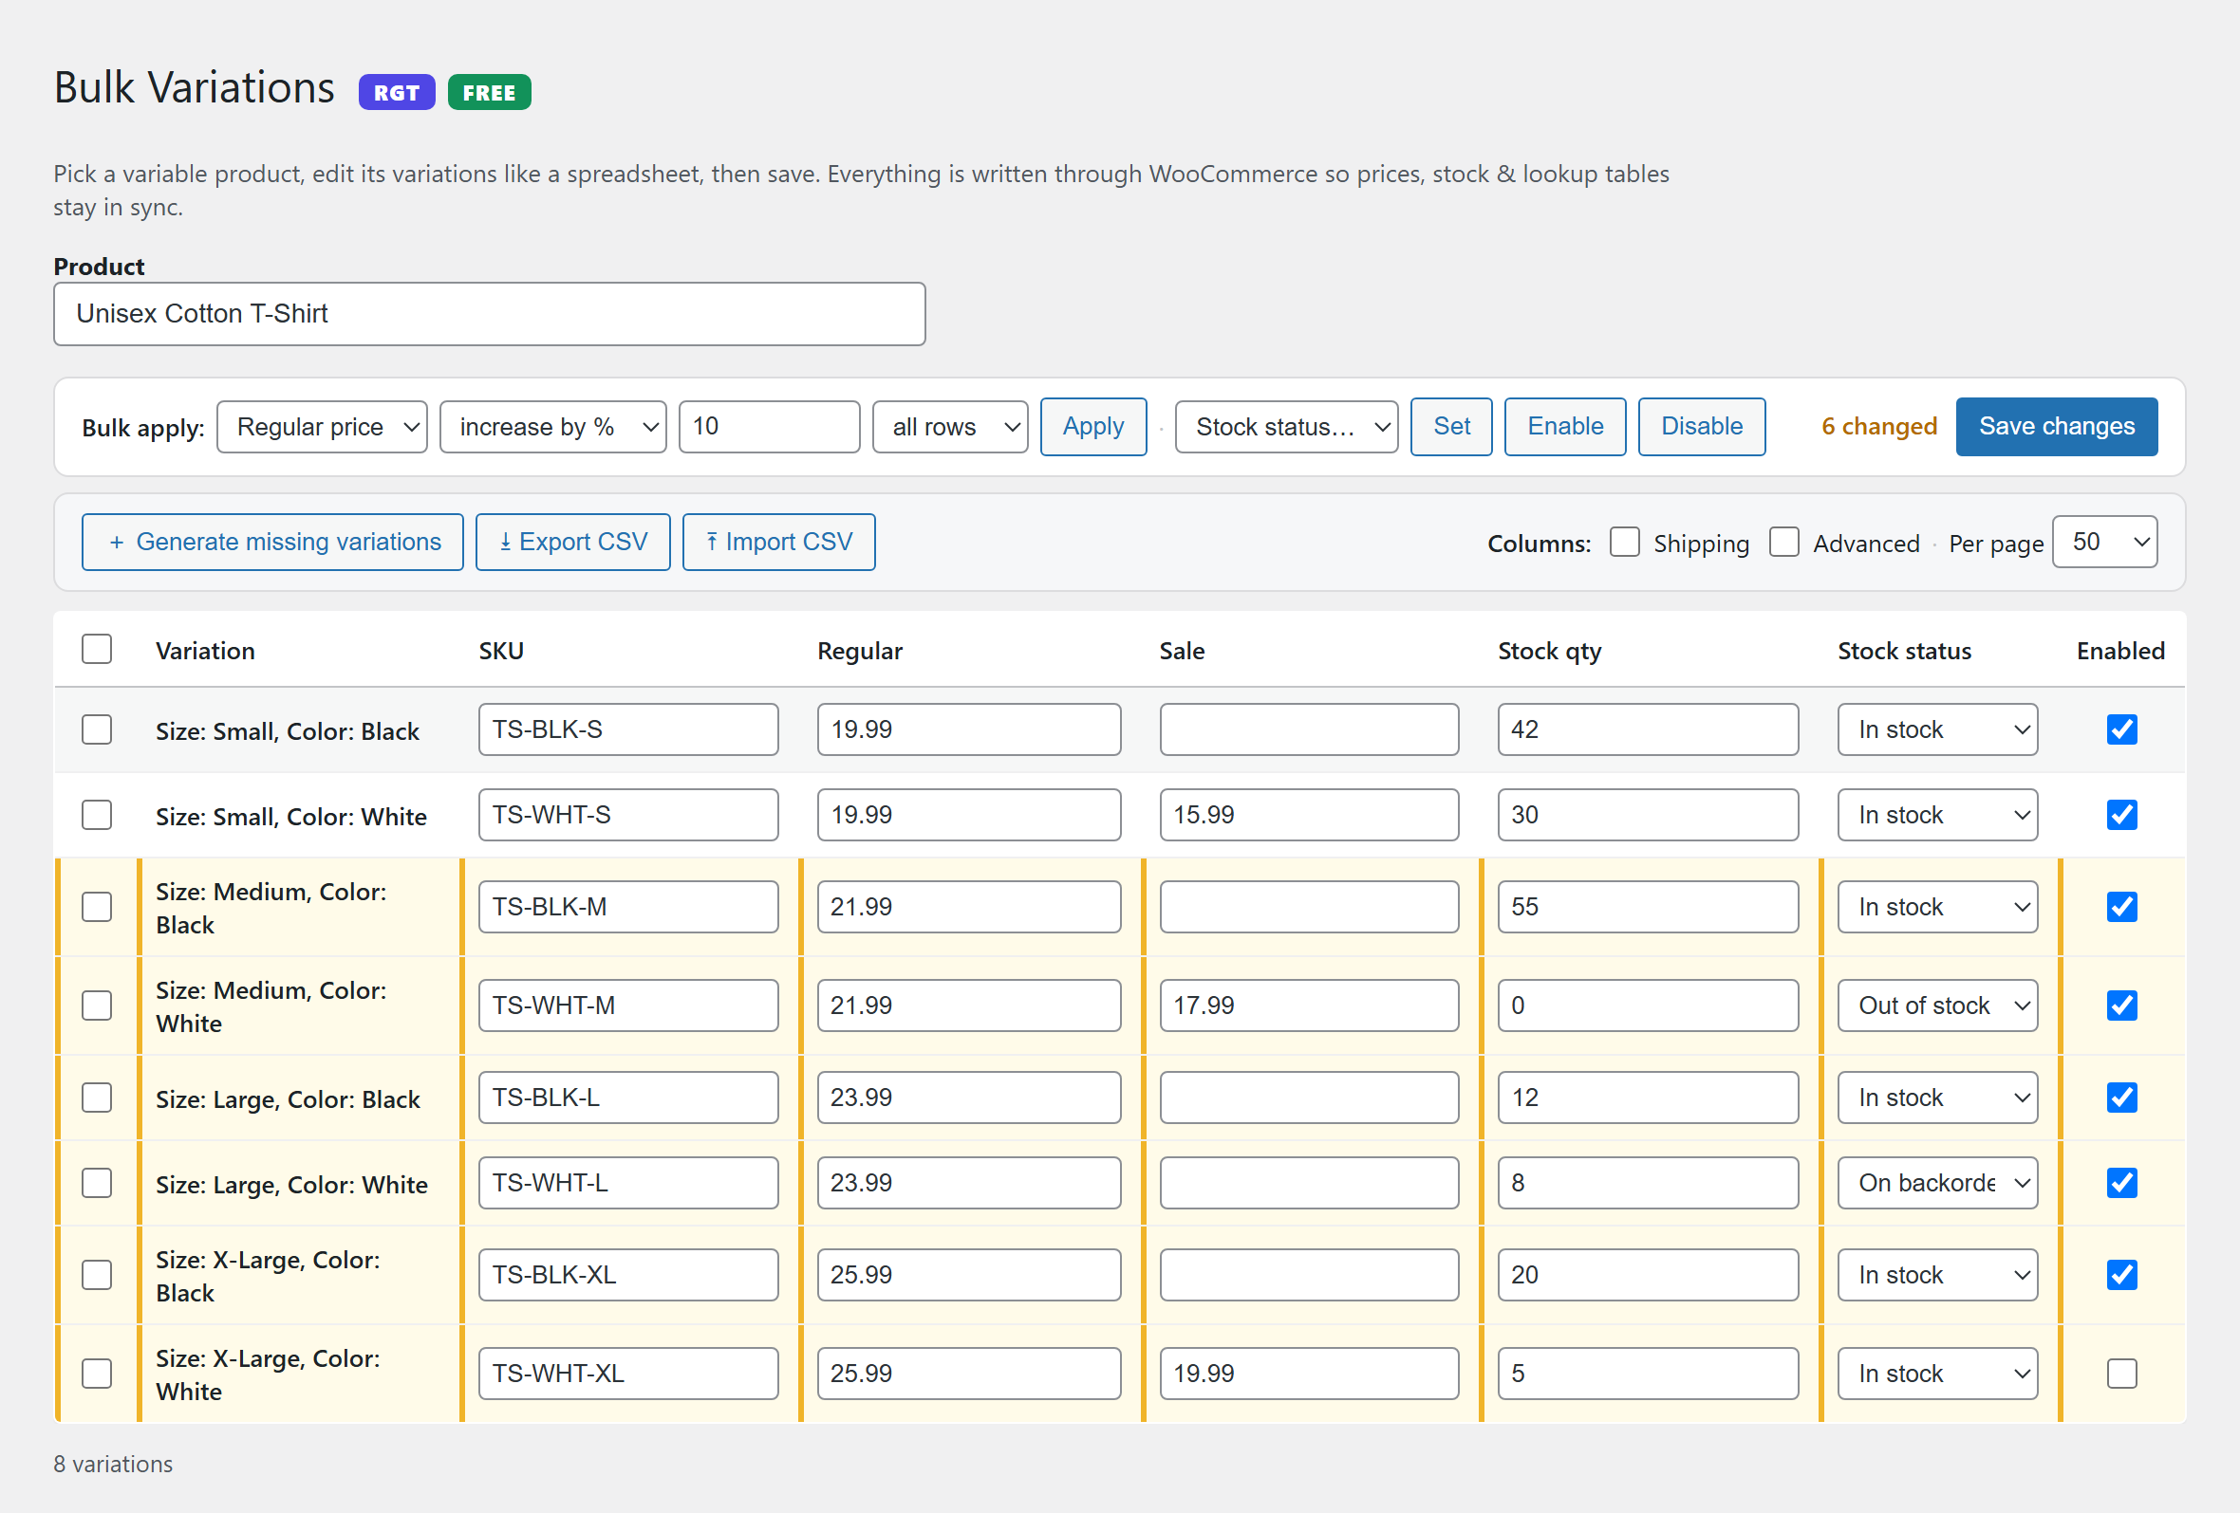
Task: Click the Apply button
Action: click(1093, 427)
